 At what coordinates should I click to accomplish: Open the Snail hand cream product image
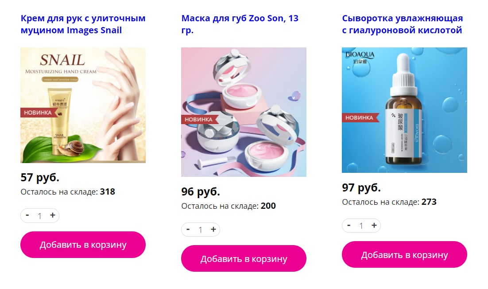tap(83, 105)
